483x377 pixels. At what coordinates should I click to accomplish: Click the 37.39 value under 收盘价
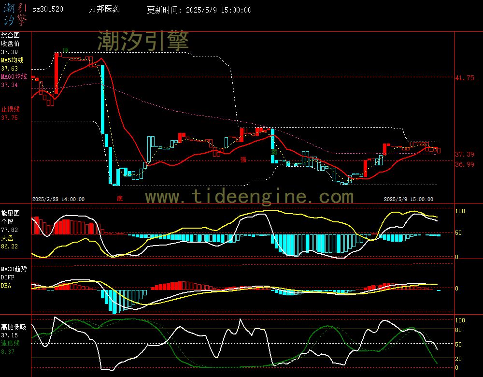(x=9, y=52)
